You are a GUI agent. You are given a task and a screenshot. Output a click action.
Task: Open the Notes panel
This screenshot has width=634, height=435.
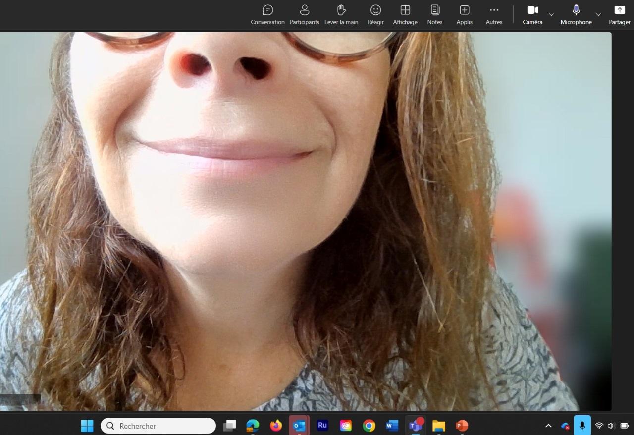pos(434,15)
